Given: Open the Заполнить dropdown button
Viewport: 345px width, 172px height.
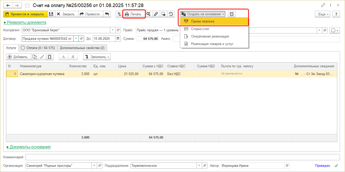Looking at the screenshot, I should 97,57.
